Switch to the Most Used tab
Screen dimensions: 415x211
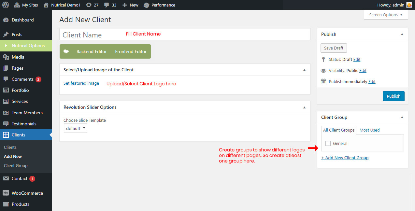pos(369,130)
